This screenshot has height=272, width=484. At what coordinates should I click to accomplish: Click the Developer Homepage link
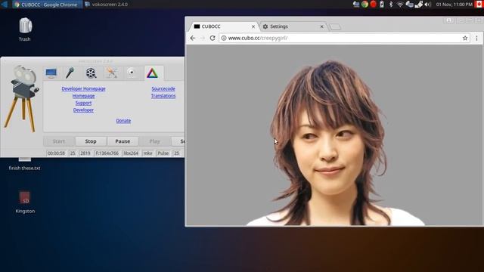pos(83,89)
